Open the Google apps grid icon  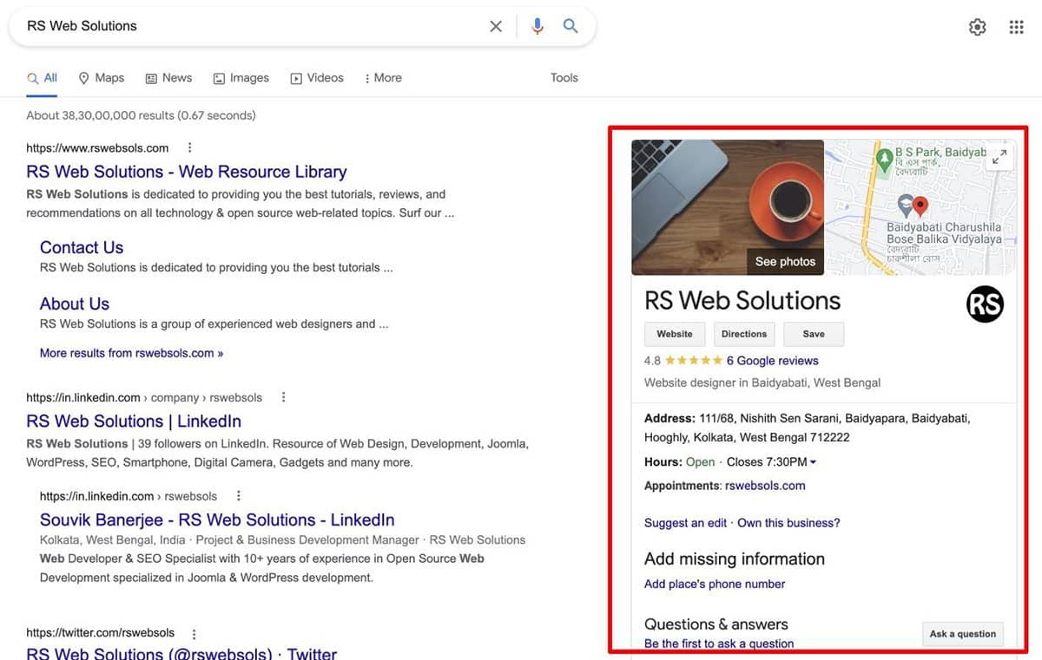coord(1017,27)
